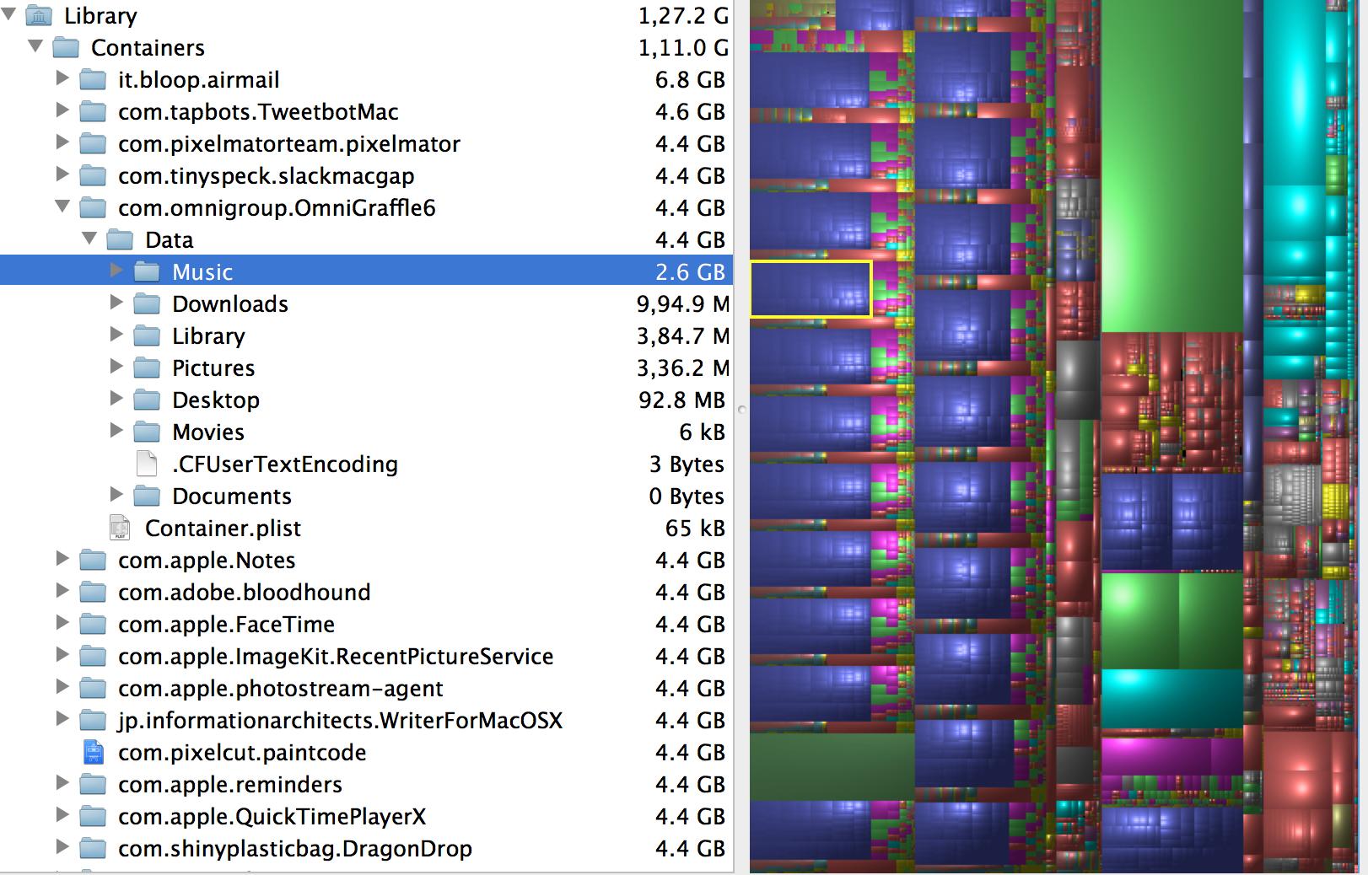Click the Desktop folder name

(x=216, y=400)
